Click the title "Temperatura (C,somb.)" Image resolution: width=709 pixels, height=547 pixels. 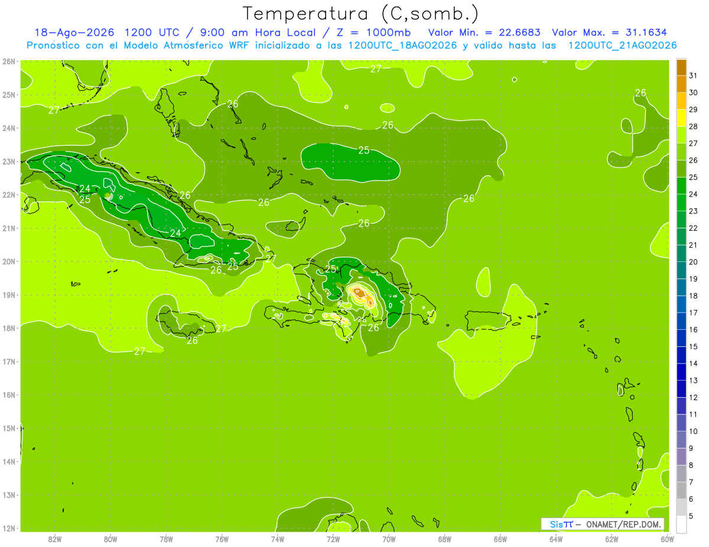[361, 14]
